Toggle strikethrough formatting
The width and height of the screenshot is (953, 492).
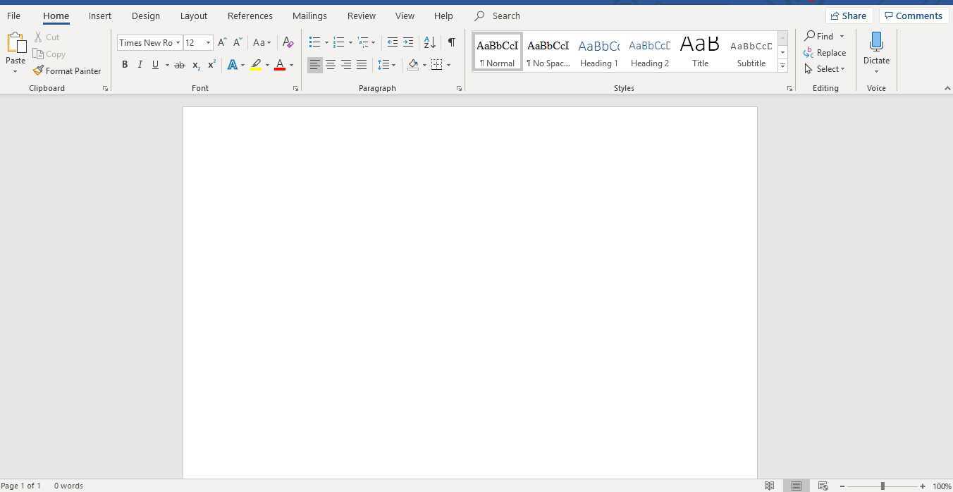[180, 64]
